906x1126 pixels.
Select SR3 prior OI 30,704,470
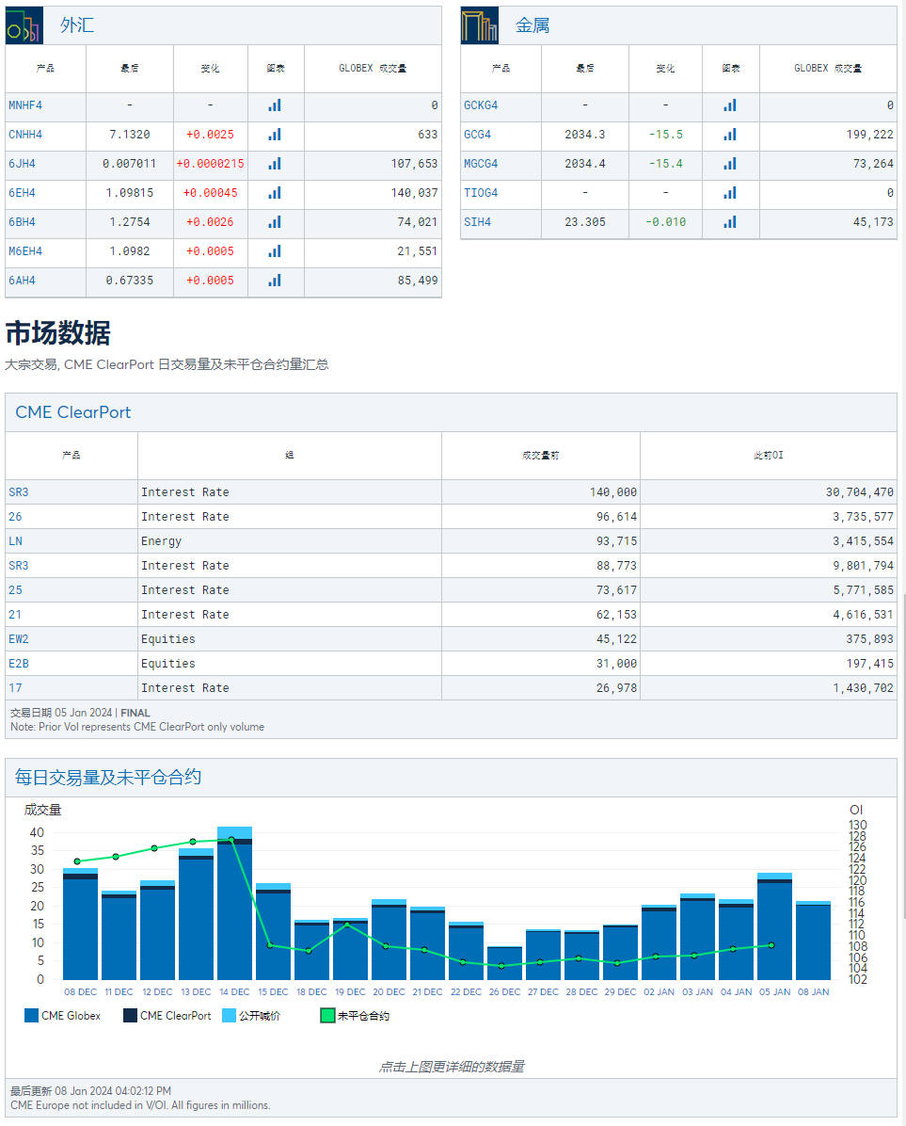point(859,492)
